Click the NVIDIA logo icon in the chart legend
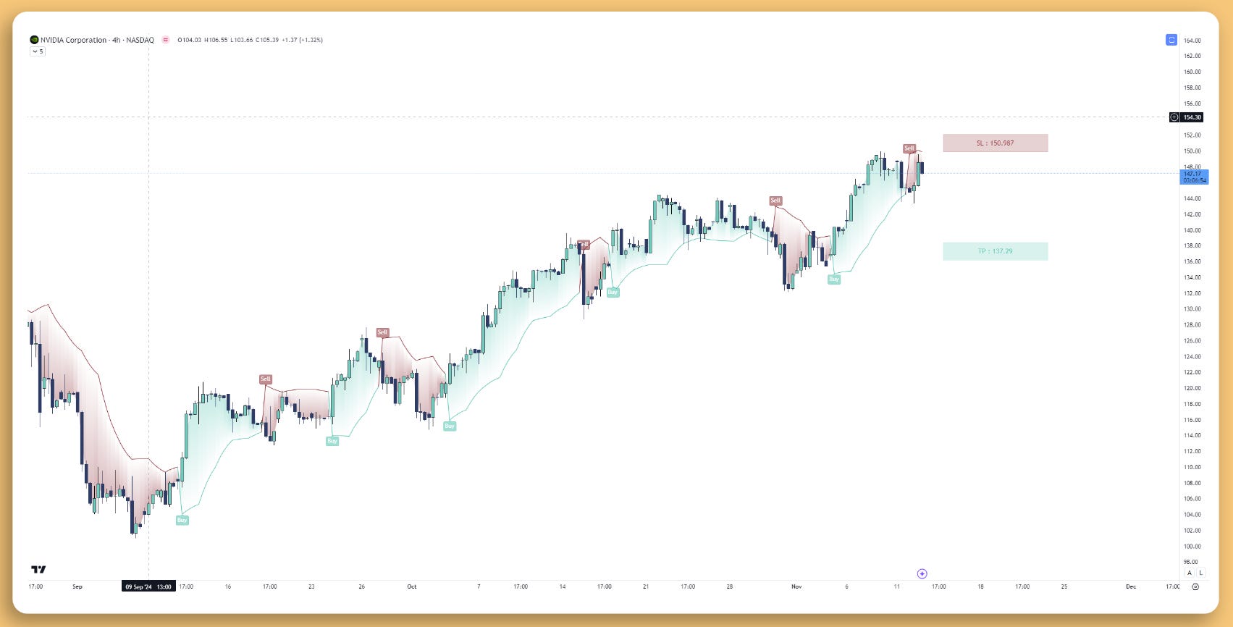1233x627 pixels. click(x=34, y=40)
